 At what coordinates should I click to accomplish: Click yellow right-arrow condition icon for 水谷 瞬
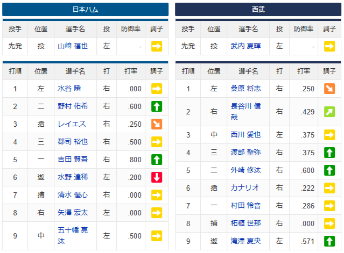[157, 89]
